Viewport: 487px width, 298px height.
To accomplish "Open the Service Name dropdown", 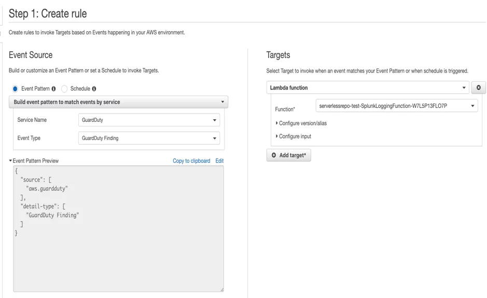I will click(149, 120).
